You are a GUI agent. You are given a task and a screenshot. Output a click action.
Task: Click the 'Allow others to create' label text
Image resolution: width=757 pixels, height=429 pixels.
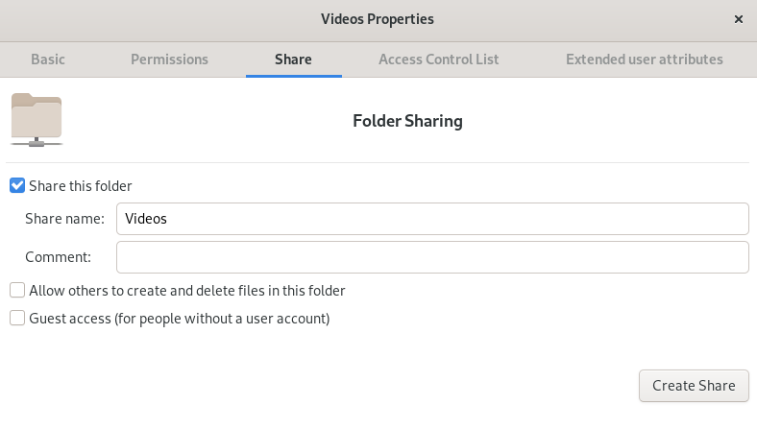click(x=187, y=291)
